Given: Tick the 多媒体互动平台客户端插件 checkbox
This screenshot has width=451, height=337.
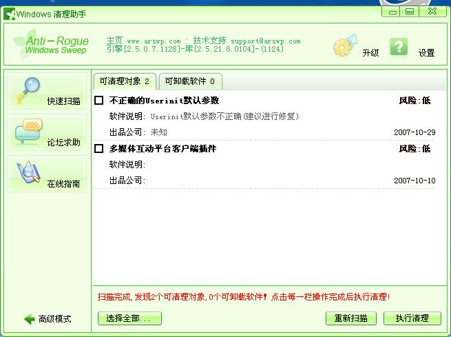Looking at the screenshot, I should point(99,149).
